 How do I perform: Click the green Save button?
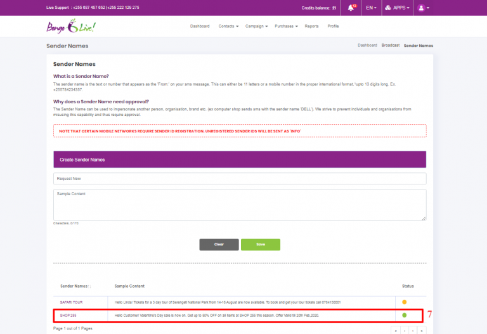click(260, 244)
